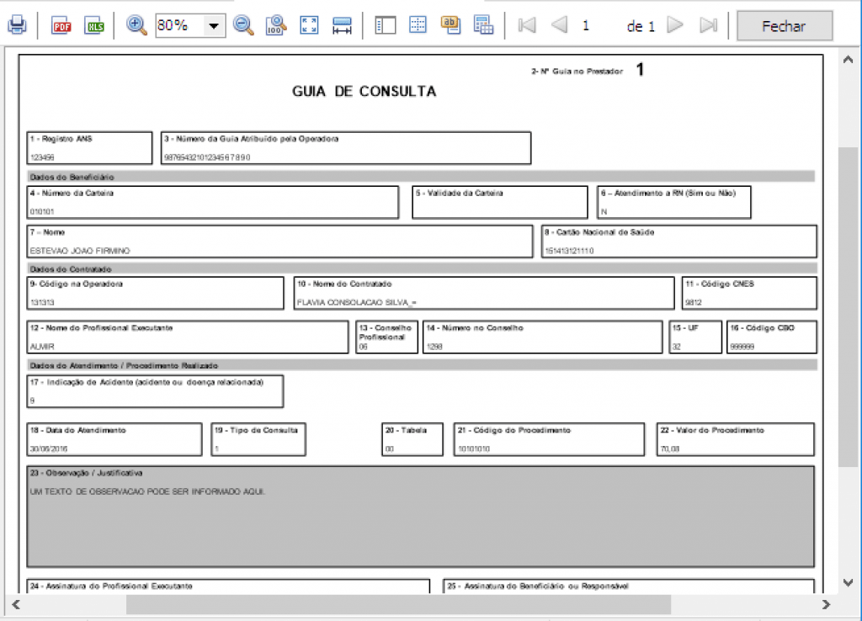Show the page outline panel
862x621 pixels.
point(386,25)
